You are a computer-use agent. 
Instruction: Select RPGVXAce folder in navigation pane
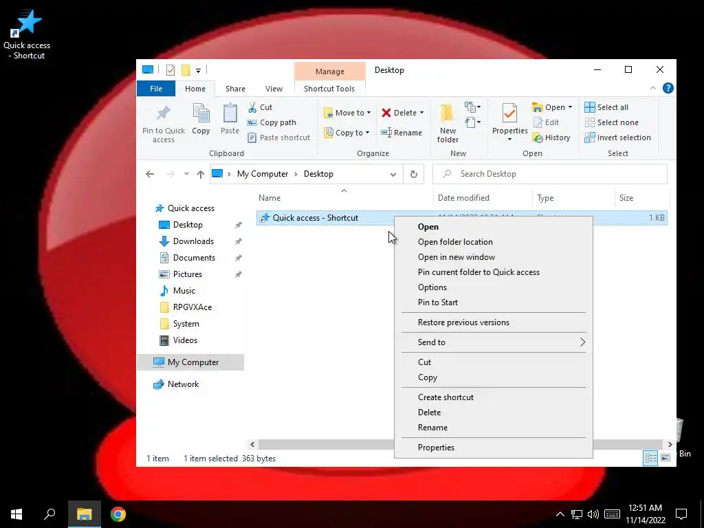pos(192,307)
